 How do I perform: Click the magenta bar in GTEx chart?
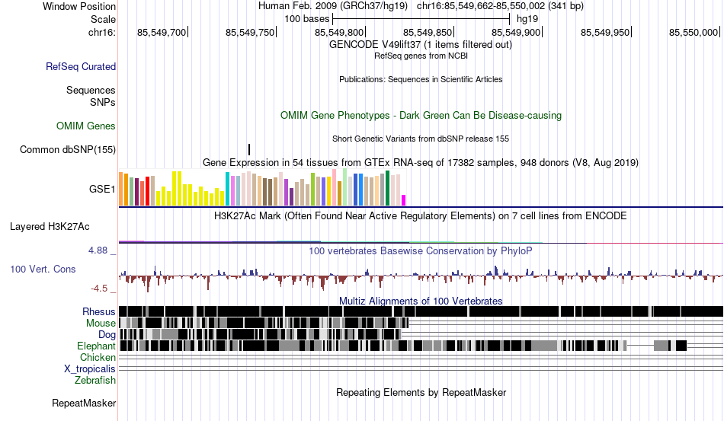click(404, 200)
